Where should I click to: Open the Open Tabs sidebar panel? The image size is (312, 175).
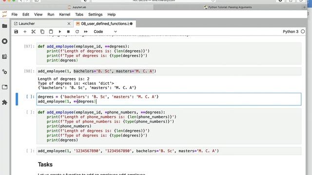pyautogui.click(x=4, y=87)
